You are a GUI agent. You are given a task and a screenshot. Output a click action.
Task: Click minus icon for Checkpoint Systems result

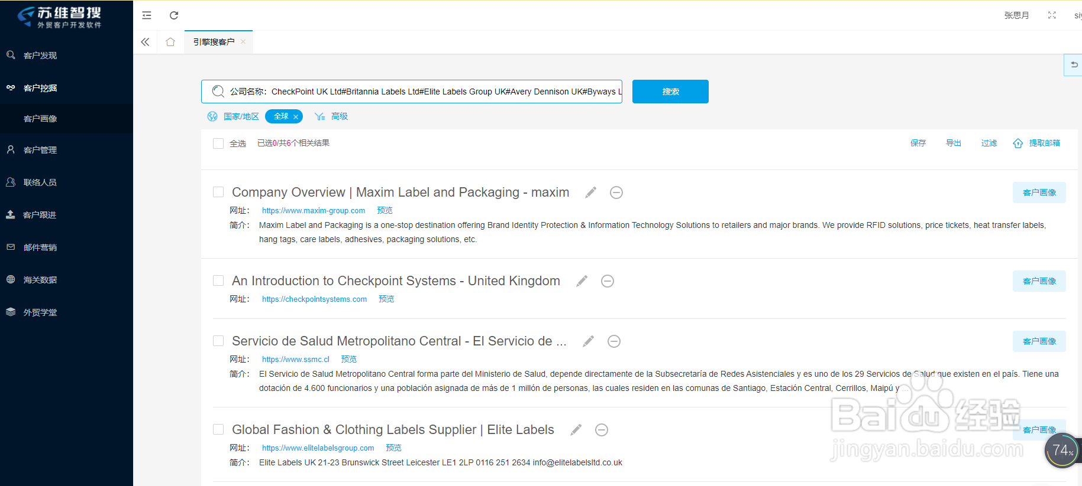click(x=608, y=281)
